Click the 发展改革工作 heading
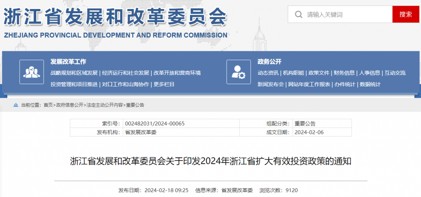The image size is (421, 197). [68, 62]
